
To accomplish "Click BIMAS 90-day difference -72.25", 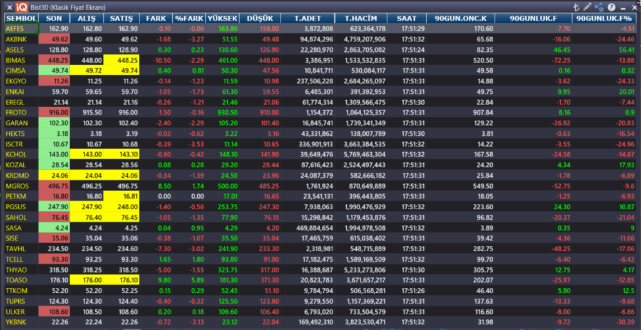I will (x=561, y=60).
